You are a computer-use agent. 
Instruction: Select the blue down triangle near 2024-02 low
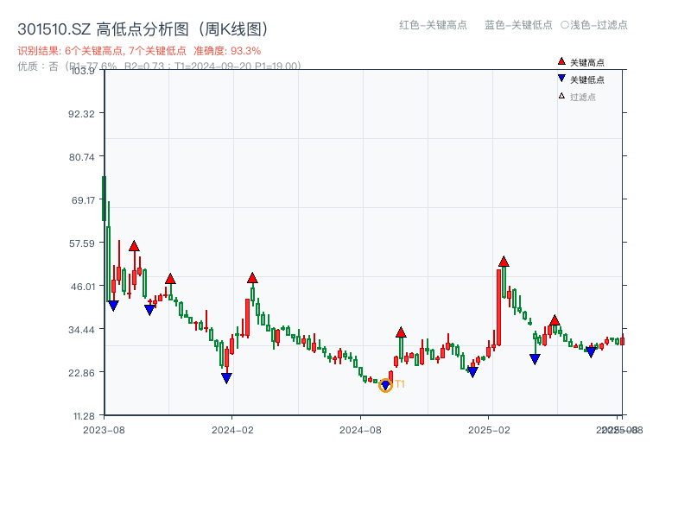coord(225,376)
